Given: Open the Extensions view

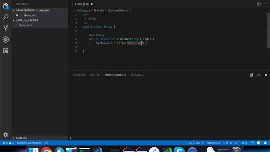Looking at the screenshot, I should tap(5, 51).
